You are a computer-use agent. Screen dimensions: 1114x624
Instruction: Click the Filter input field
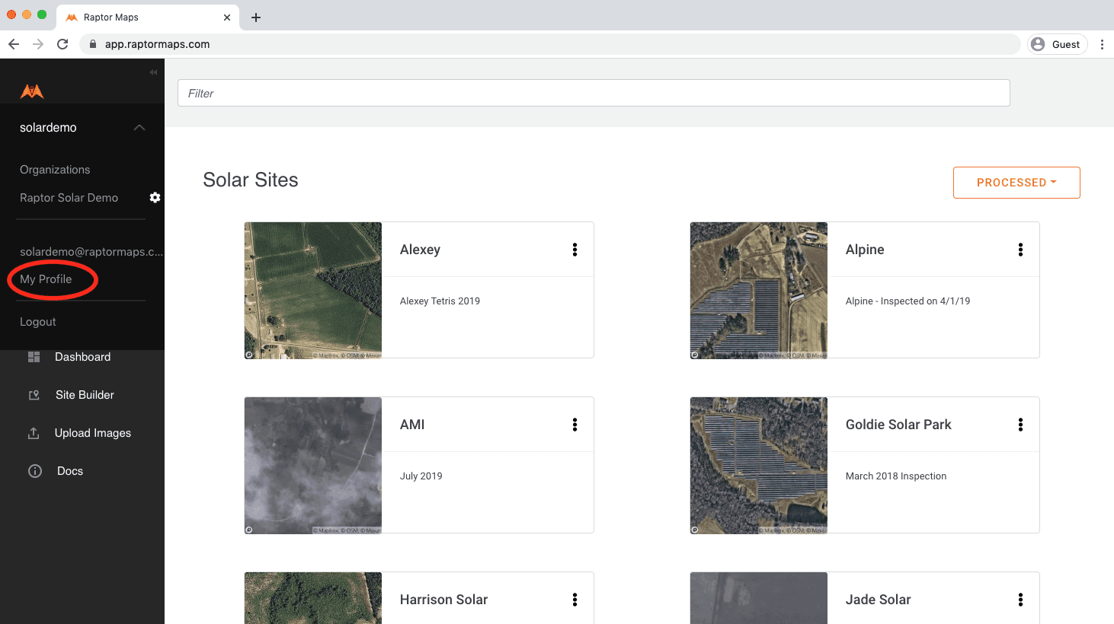594,93
